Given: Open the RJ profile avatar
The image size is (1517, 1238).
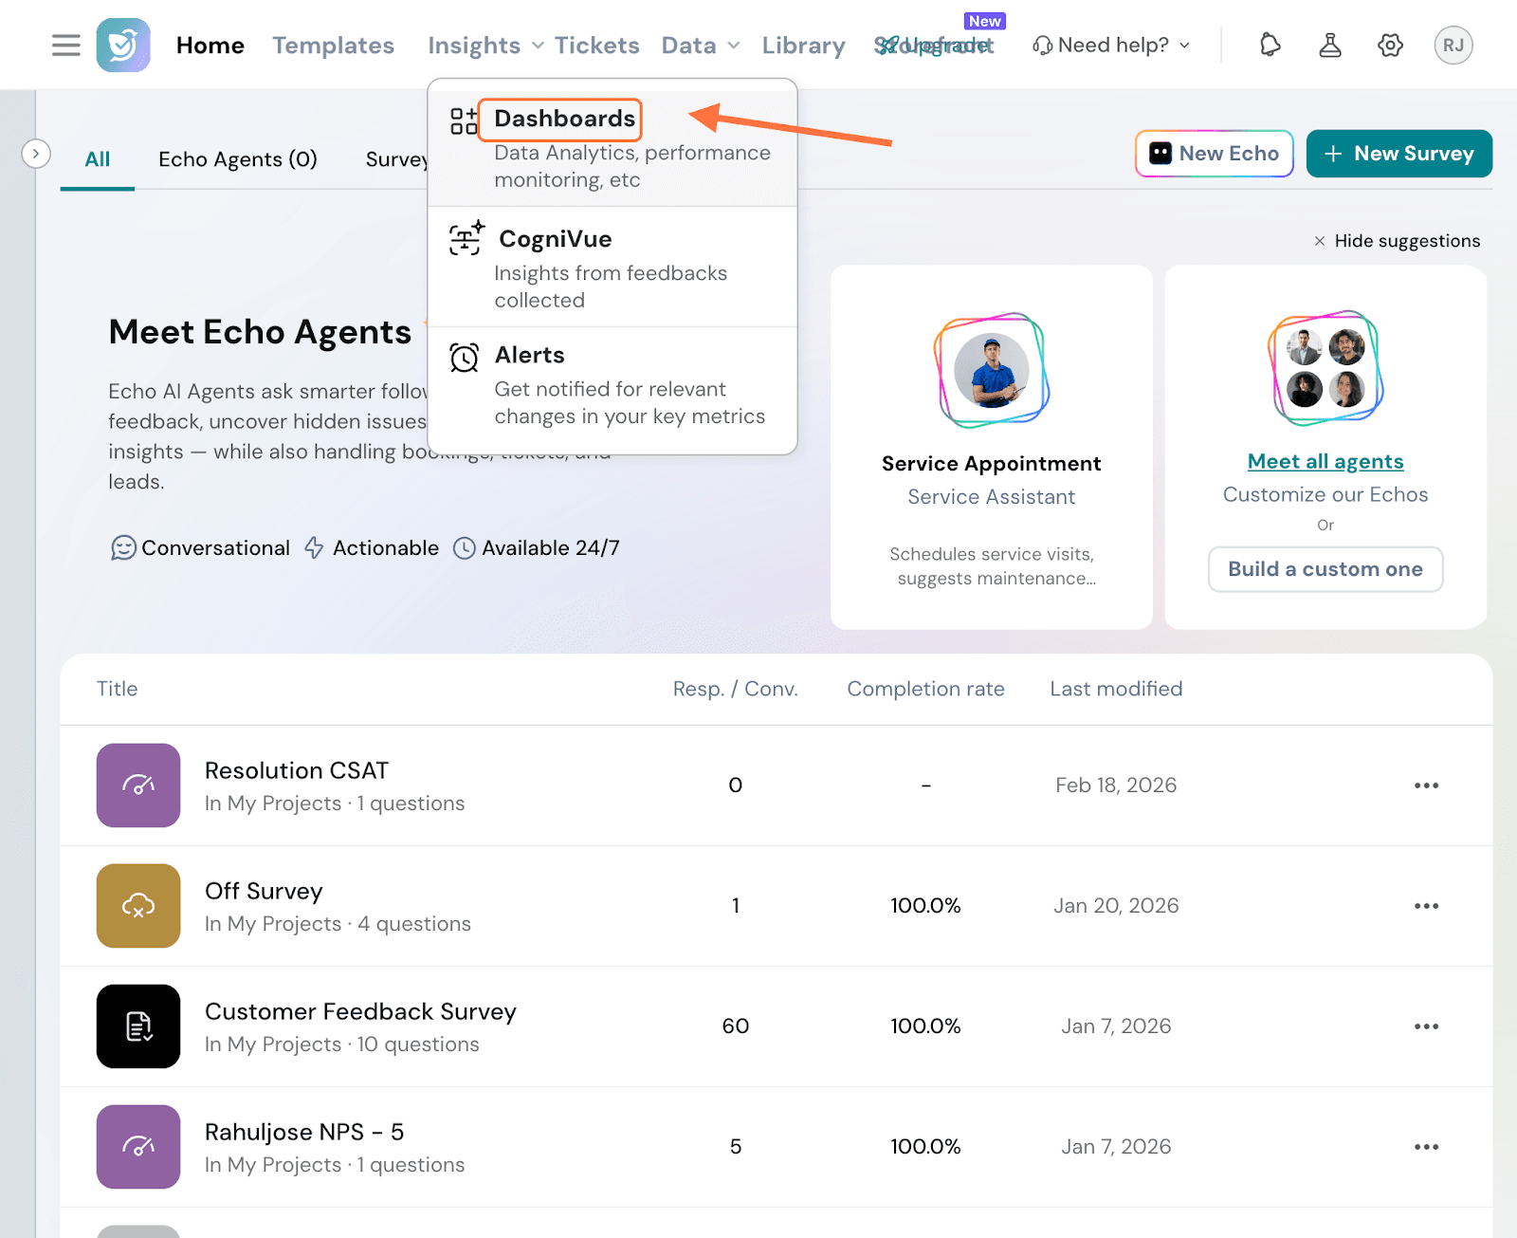Looking at the screenshot, I should 1453,46.
